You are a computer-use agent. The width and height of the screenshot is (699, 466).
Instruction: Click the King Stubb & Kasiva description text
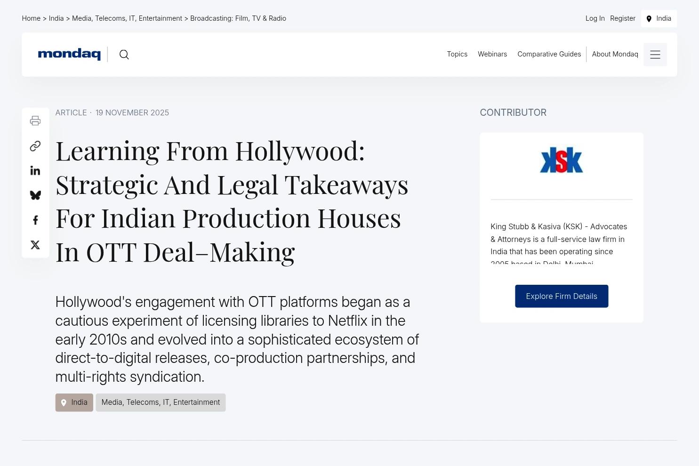coord(559,243)
